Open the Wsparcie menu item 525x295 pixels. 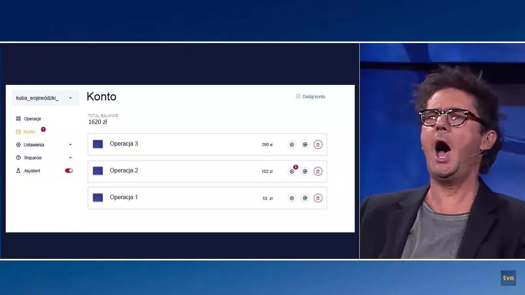[x=33, y=158]
